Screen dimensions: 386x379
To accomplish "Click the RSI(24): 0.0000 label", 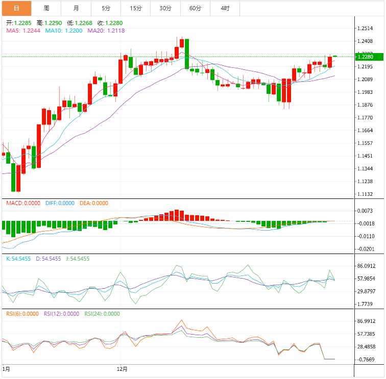I will [x=102, y=314].
